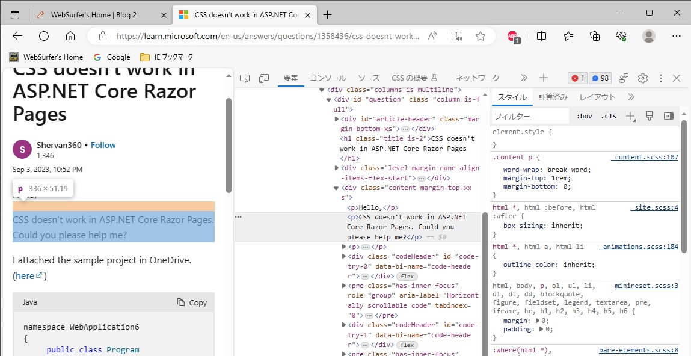Open DevTools feedback people icon
Screen dimensions: 691x356
[x=624, y=78]
